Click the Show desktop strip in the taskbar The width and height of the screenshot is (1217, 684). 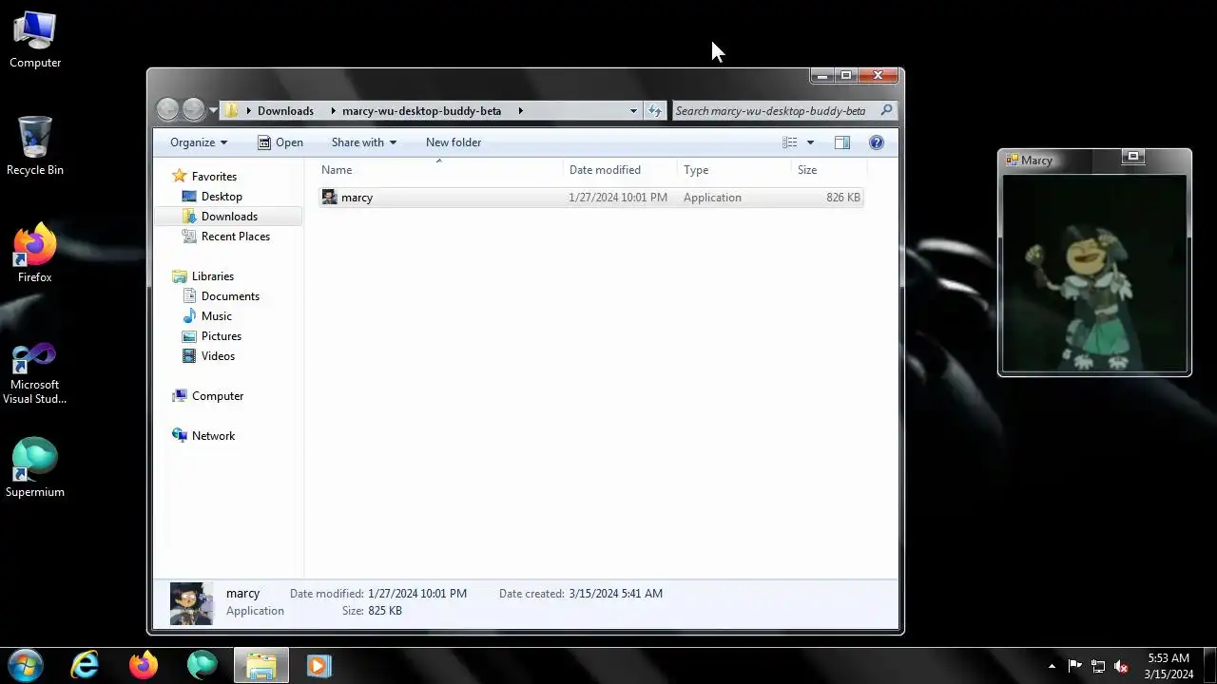tap(1210, 665)
